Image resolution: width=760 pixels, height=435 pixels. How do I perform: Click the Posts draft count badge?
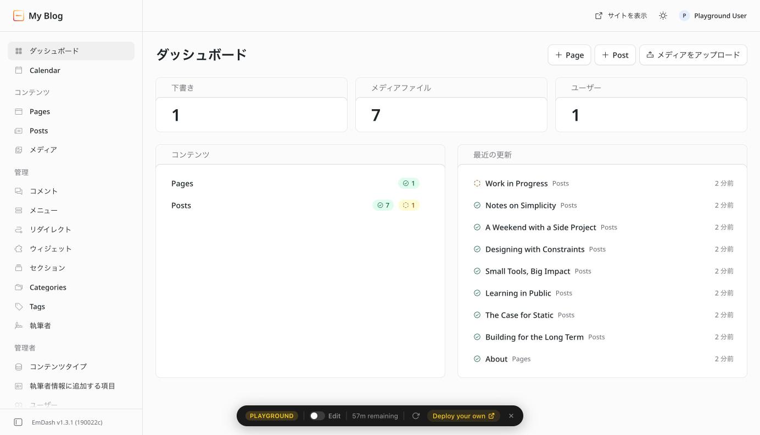(409, 205)
